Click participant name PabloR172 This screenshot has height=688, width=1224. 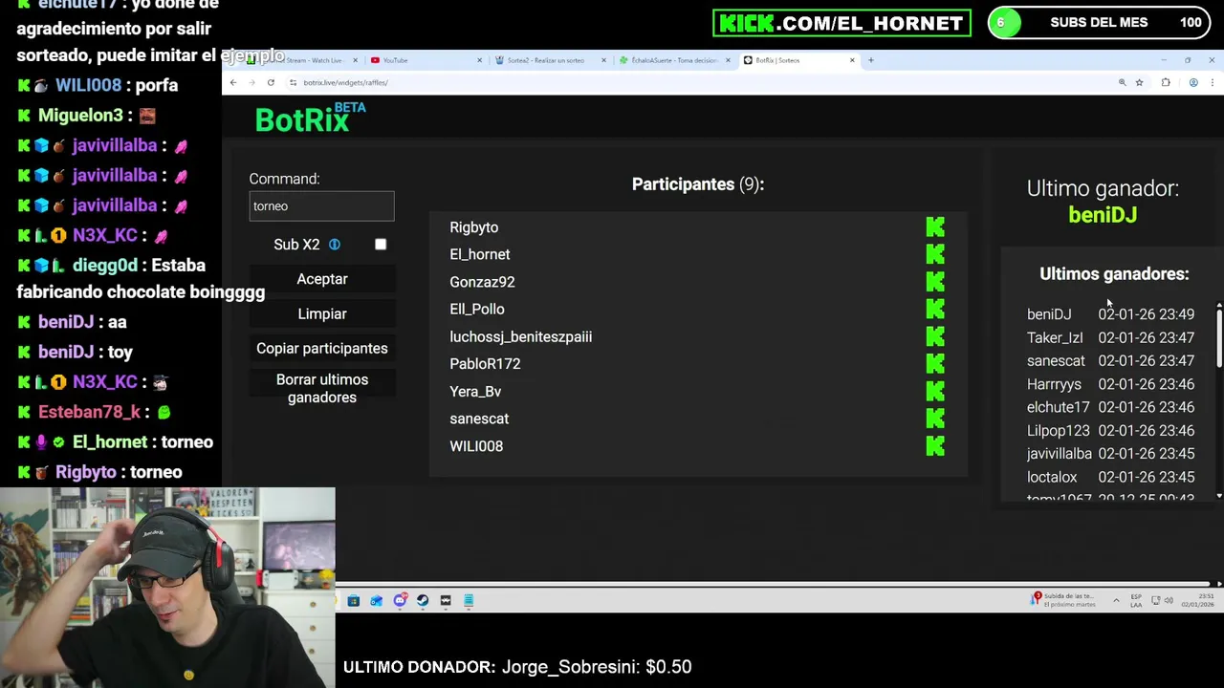pyautogui.click(x=485, y=364)
